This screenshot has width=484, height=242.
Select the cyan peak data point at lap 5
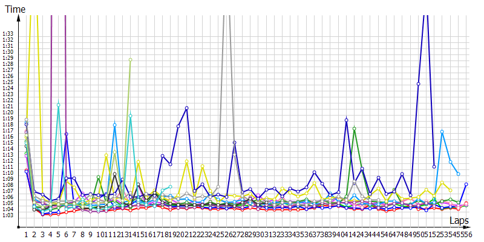[x=58, y=105]
